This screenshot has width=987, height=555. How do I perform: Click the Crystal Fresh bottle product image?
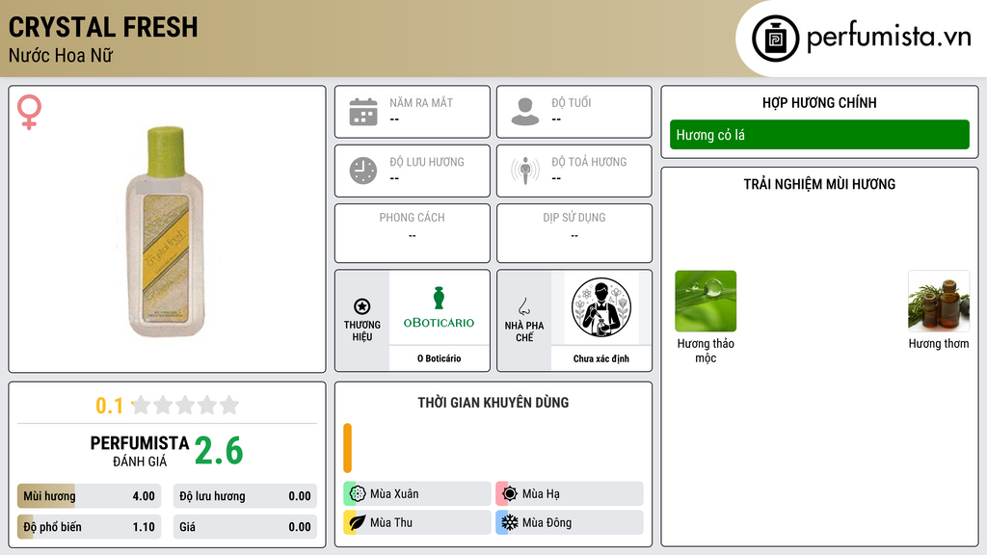[166, 231]
